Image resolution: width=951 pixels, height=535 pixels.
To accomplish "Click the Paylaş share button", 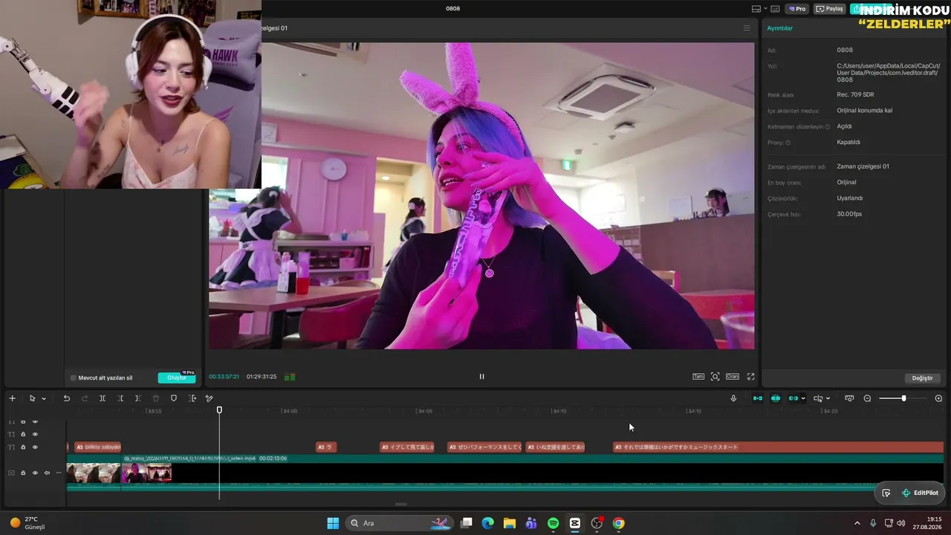I will [x=830, y=9].
